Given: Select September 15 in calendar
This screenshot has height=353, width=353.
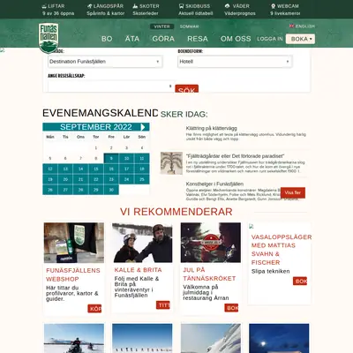Looking at the screenshot, I should click(96, 169).
